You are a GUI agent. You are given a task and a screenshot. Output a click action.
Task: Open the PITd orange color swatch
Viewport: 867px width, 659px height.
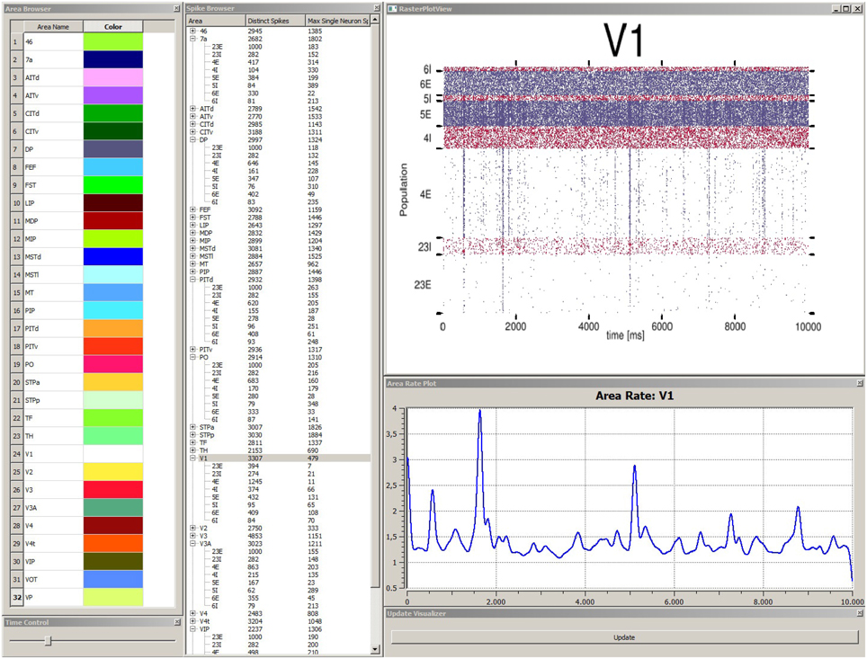click(112, 328)
